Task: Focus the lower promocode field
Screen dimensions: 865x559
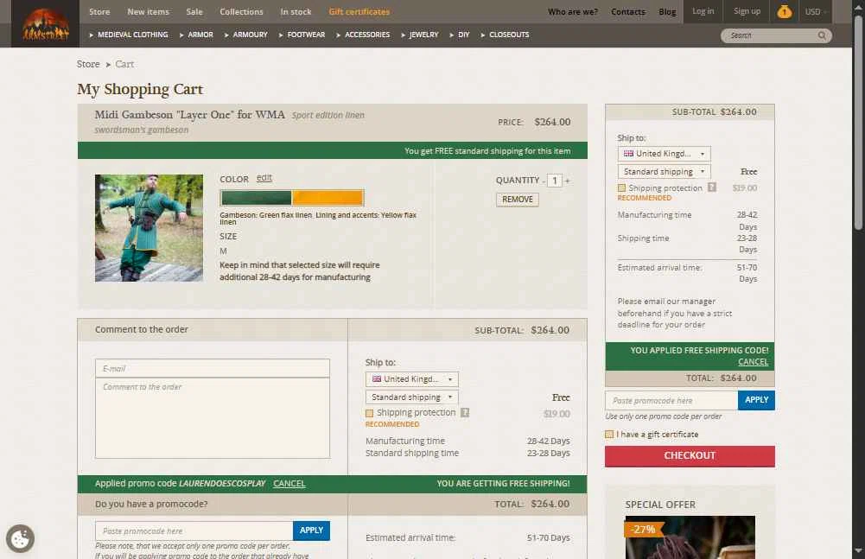Action: coord(194,530)
